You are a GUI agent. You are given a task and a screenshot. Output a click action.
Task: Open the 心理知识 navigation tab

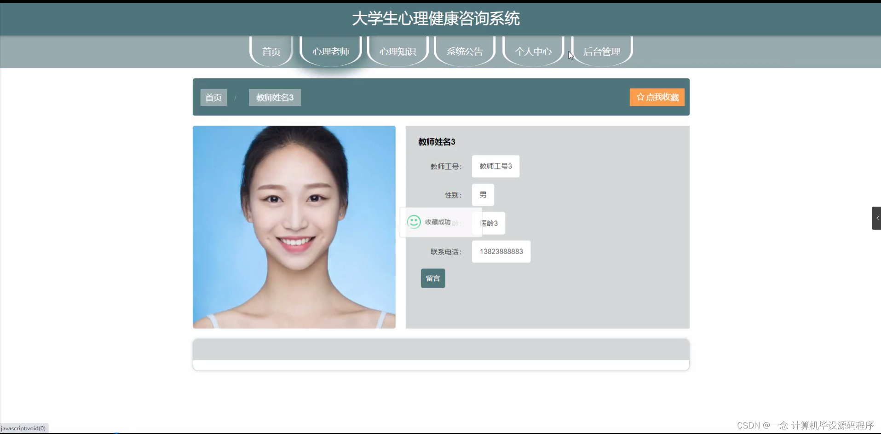(397, 52)
